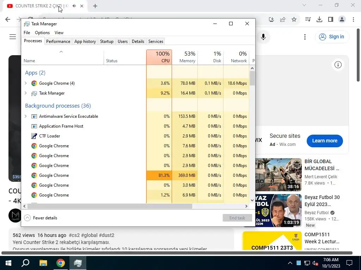The image size is (361, 270).
Task: Switch to Services tab
Action: (155, 41)
